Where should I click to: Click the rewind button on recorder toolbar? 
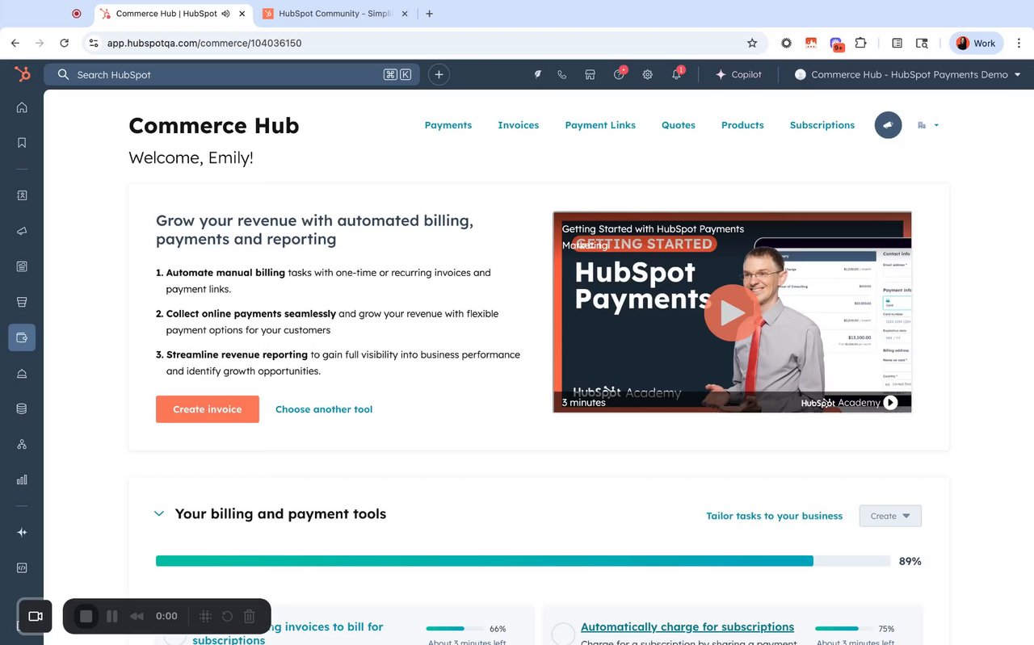click(x=137, y=616)
